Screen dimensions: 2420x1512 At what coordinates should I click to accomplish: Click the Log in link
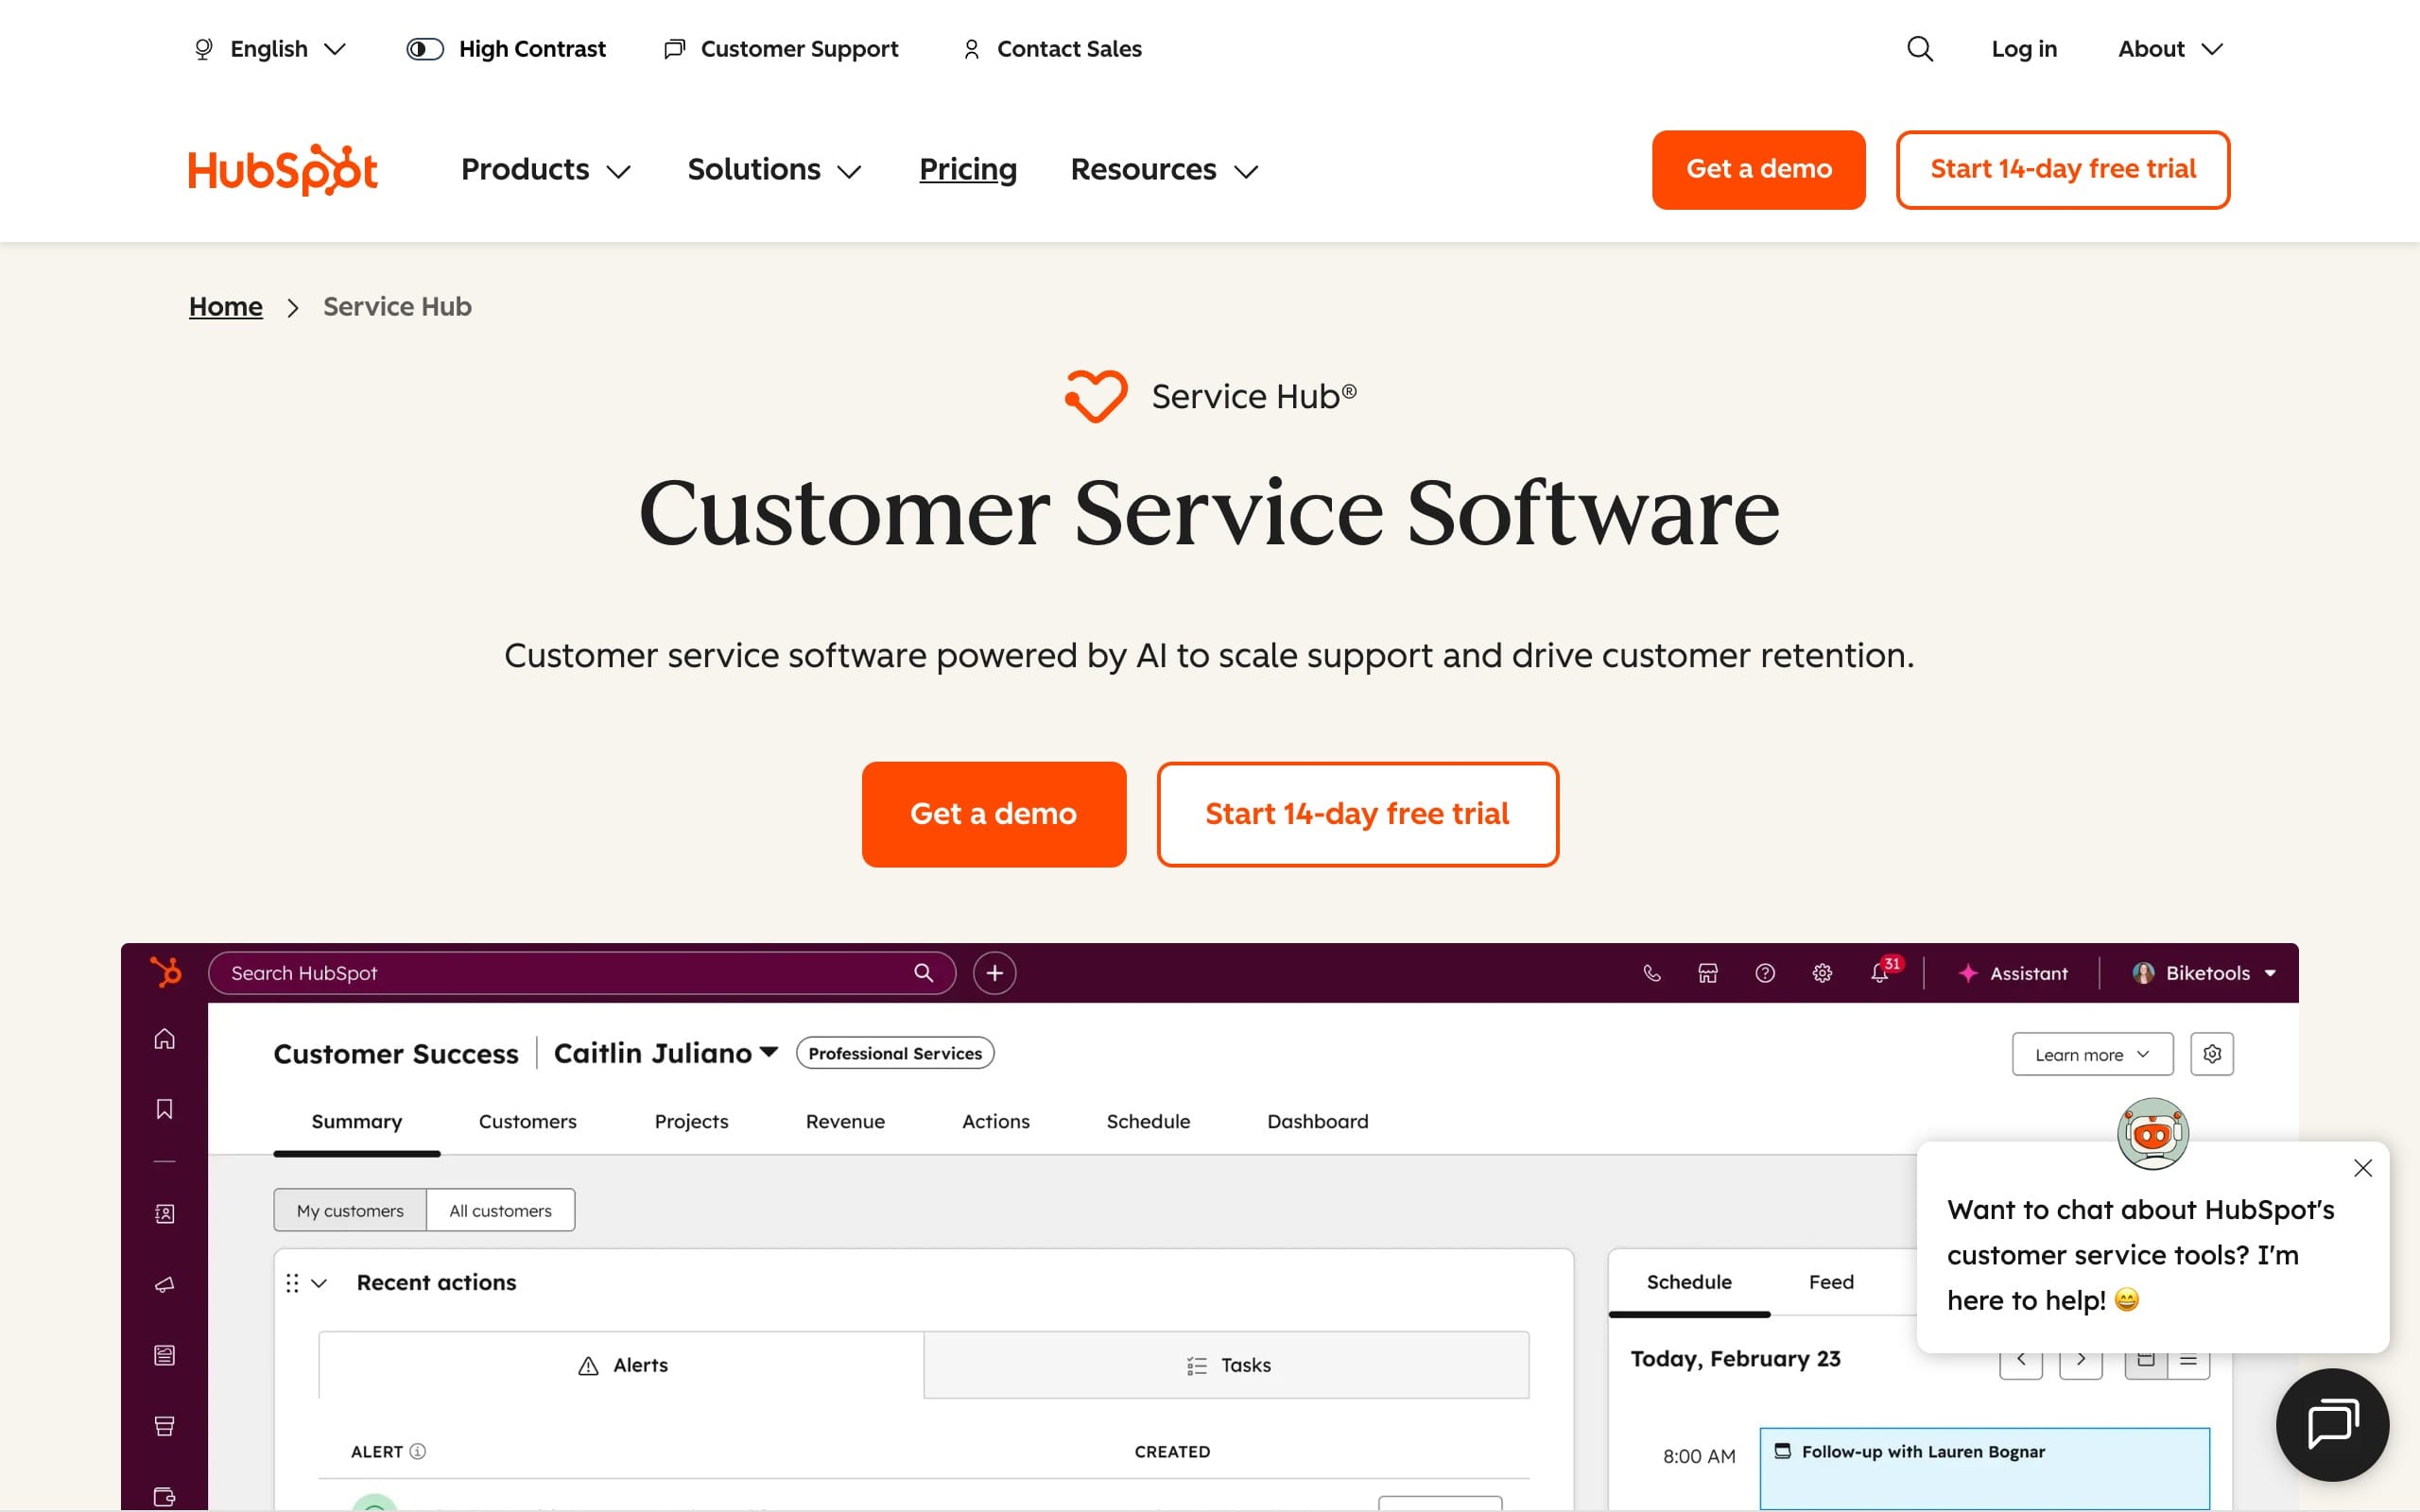[2024, 49]
